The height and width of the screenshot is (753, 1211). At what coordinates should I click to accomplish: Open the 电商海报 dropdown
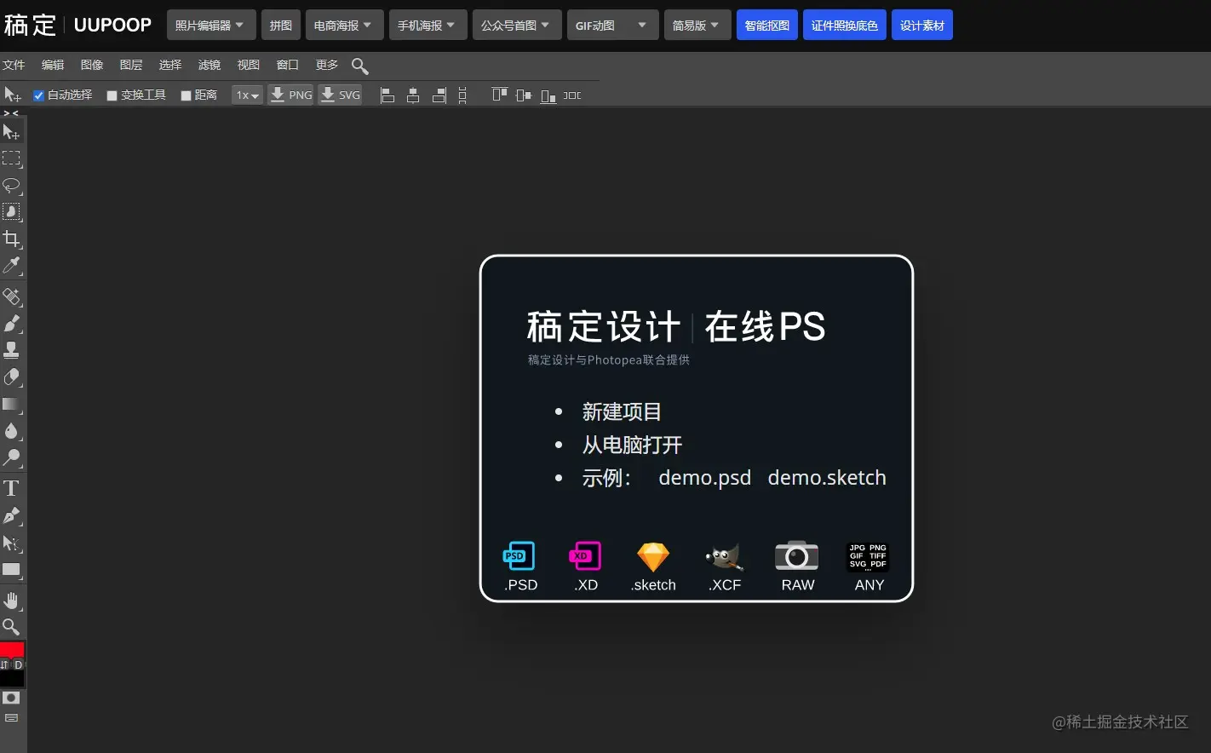(x=343, y=26)
